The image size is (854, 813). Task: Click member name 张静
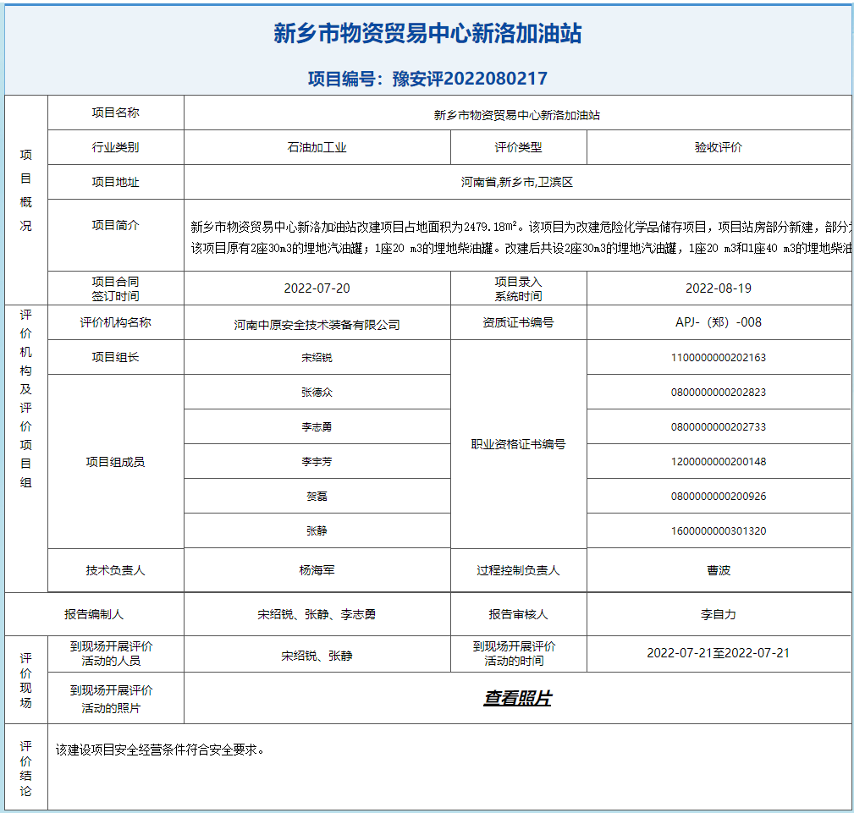[x=317, y=531]
